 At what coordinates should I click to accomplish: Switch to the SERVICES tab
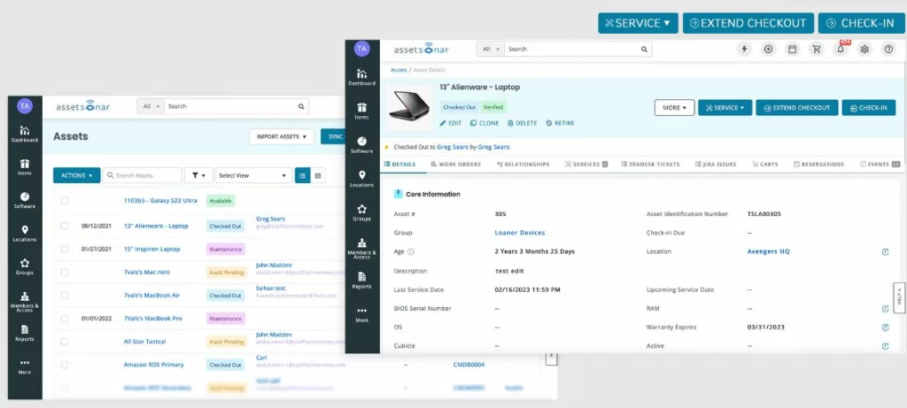pyautogui.click(x=586, y=164)
